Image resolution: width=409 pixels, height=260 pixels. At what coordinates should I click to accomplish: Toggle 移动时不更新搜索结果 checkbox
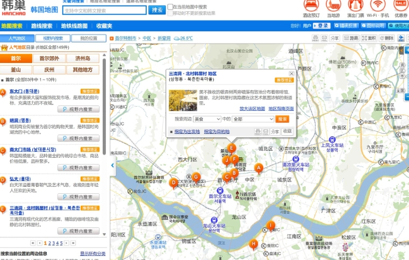point(170,13)
